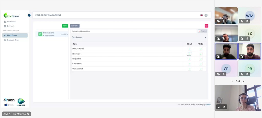This screenshot has width=262, height=118.
Task: Click AIMEN - Rui Marinho presenter label
Action: 16,114
